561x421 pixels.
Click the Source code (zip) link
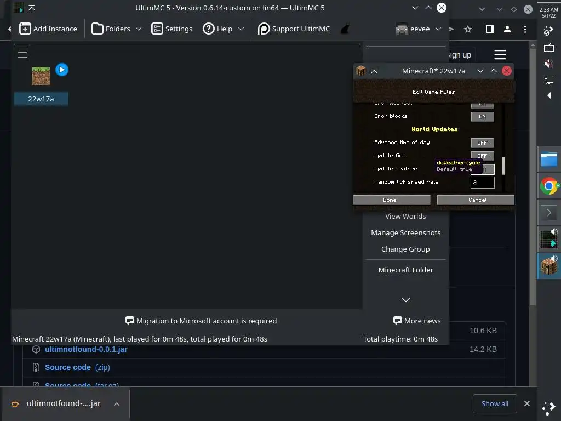(x=77, y=367)
